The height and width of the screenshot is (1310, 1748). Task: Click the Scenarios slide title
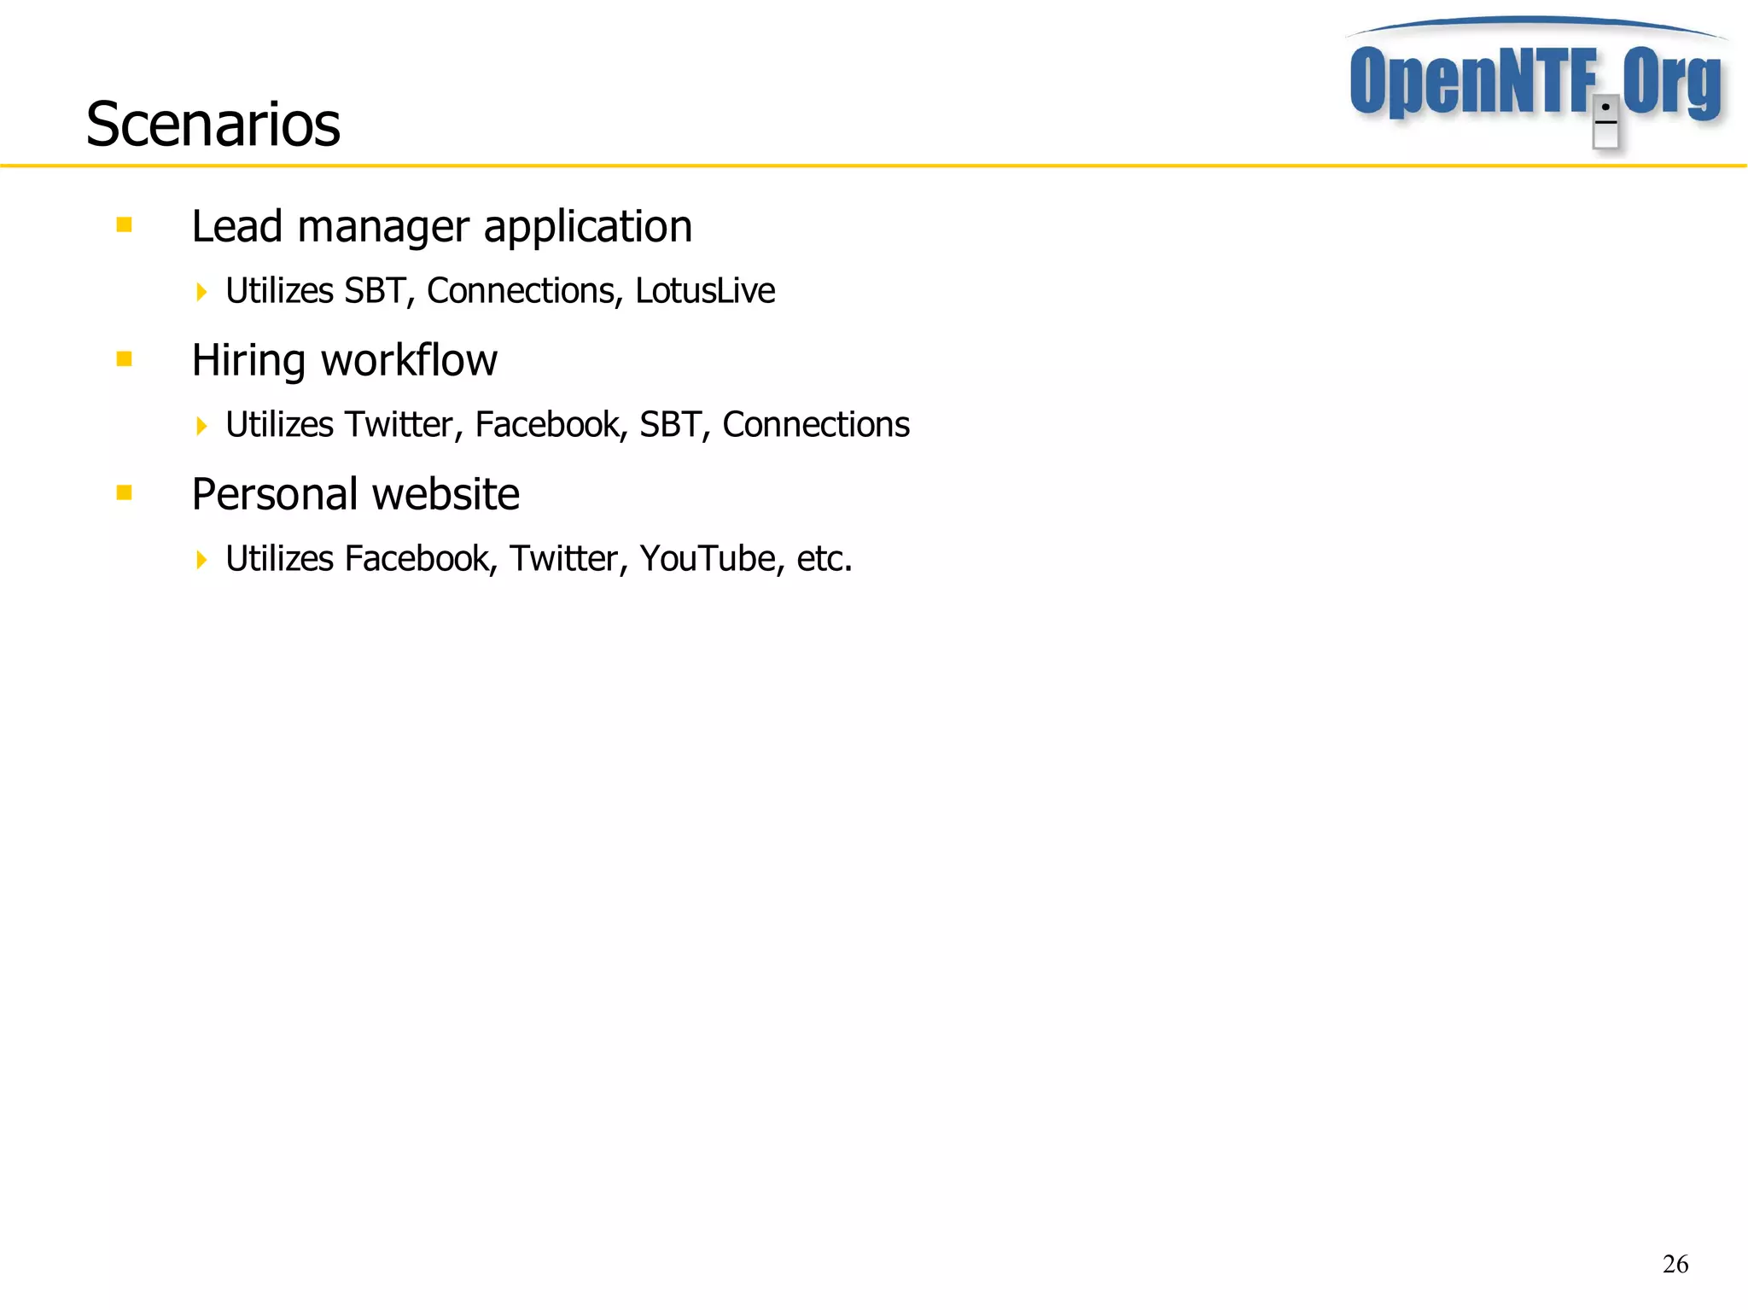[x=213, y=125]
